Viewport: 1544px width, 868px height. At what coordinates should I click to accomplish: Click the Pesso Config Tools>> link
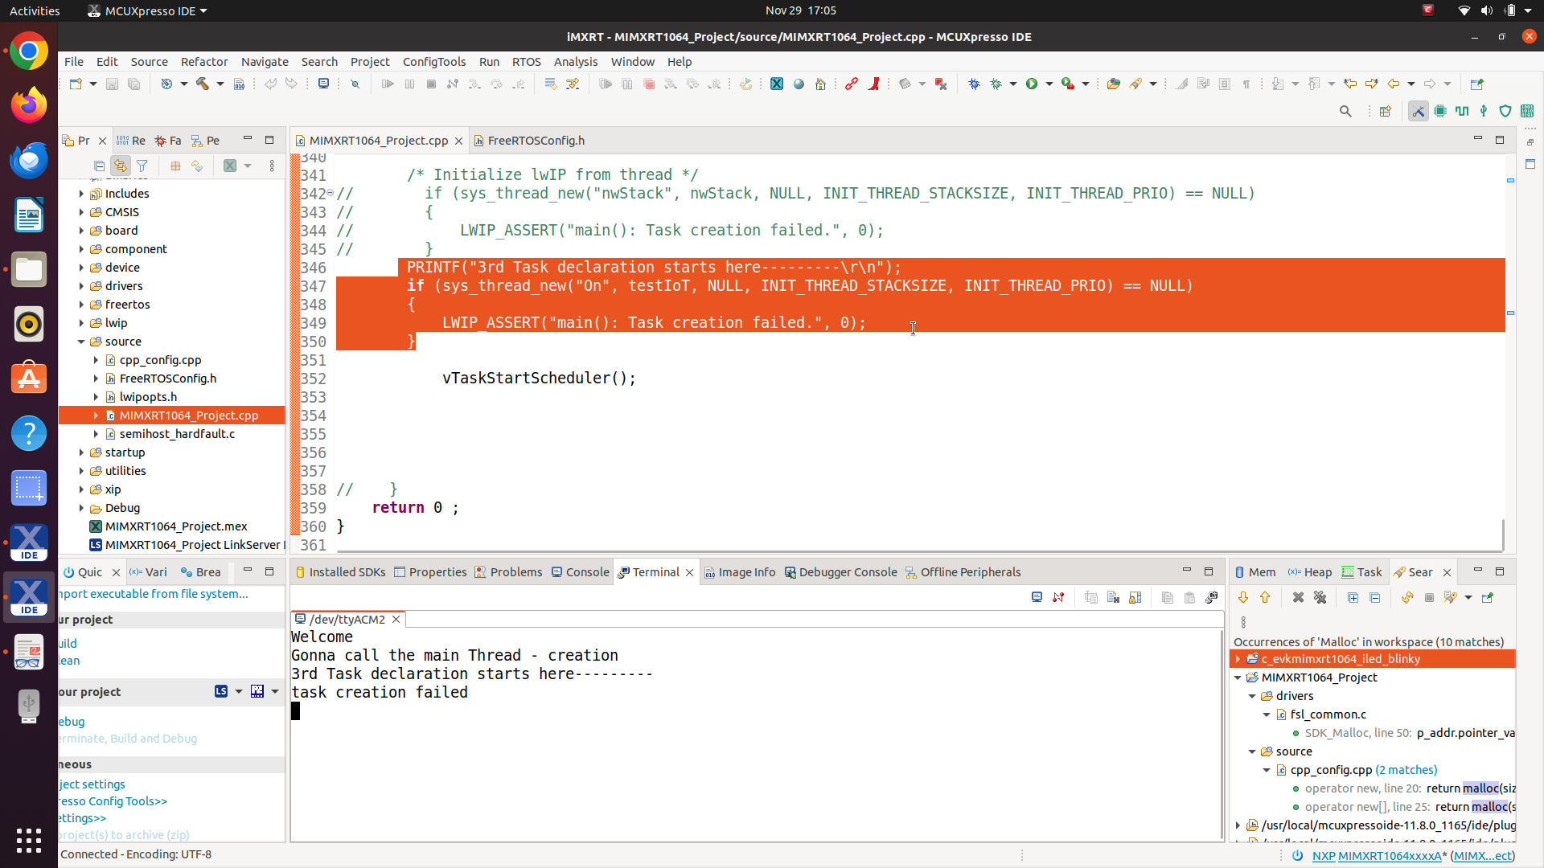(113, 801)
